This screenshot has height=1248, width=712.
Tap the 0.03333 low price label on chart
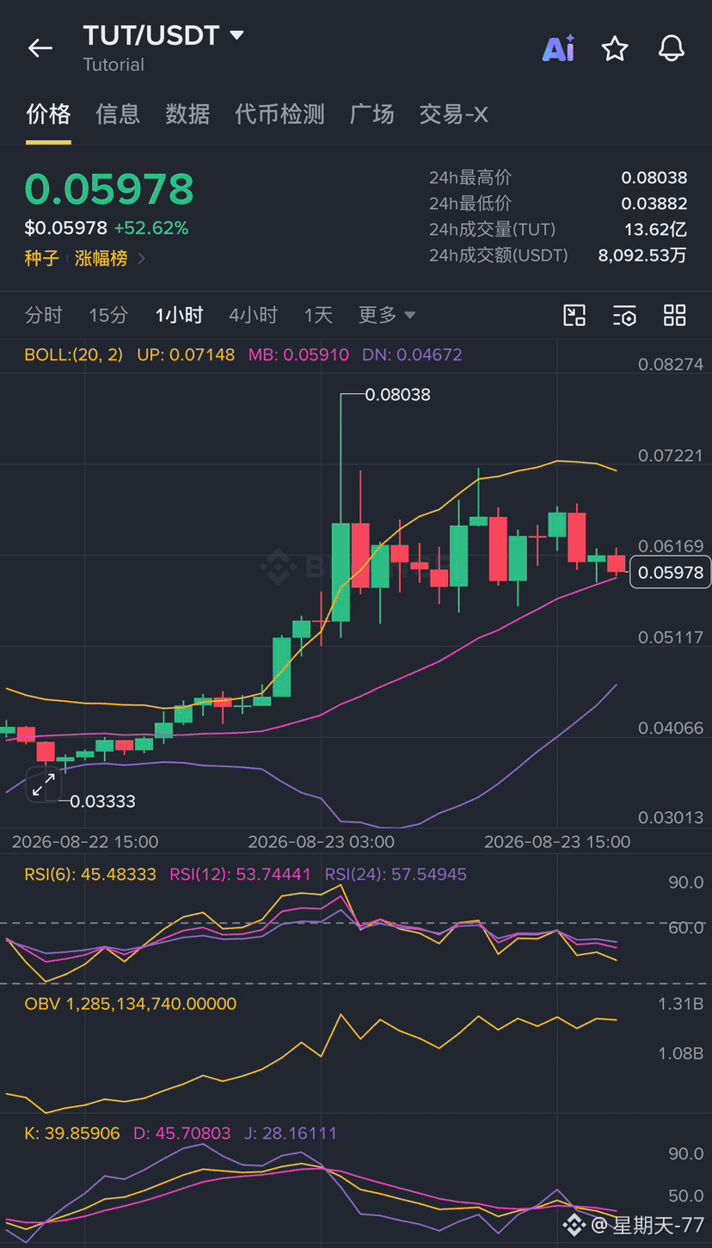[102, 801]
